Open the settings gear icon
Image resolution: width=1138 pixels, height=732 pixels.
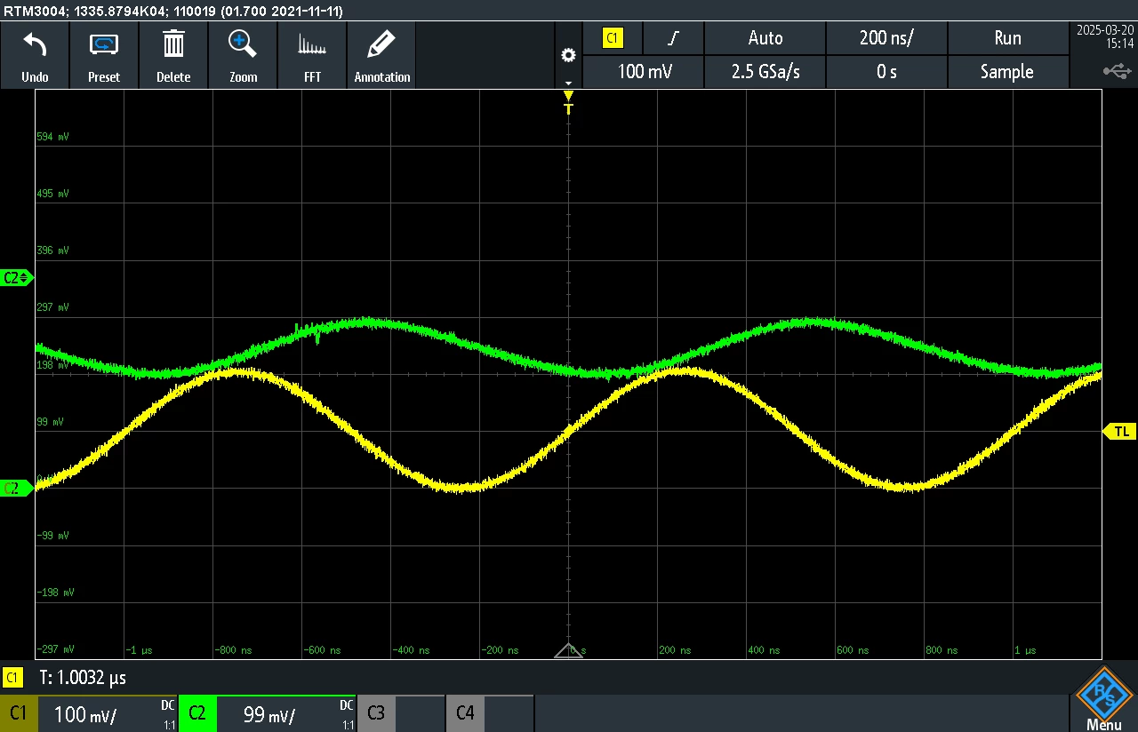click(x=568, y=55)
